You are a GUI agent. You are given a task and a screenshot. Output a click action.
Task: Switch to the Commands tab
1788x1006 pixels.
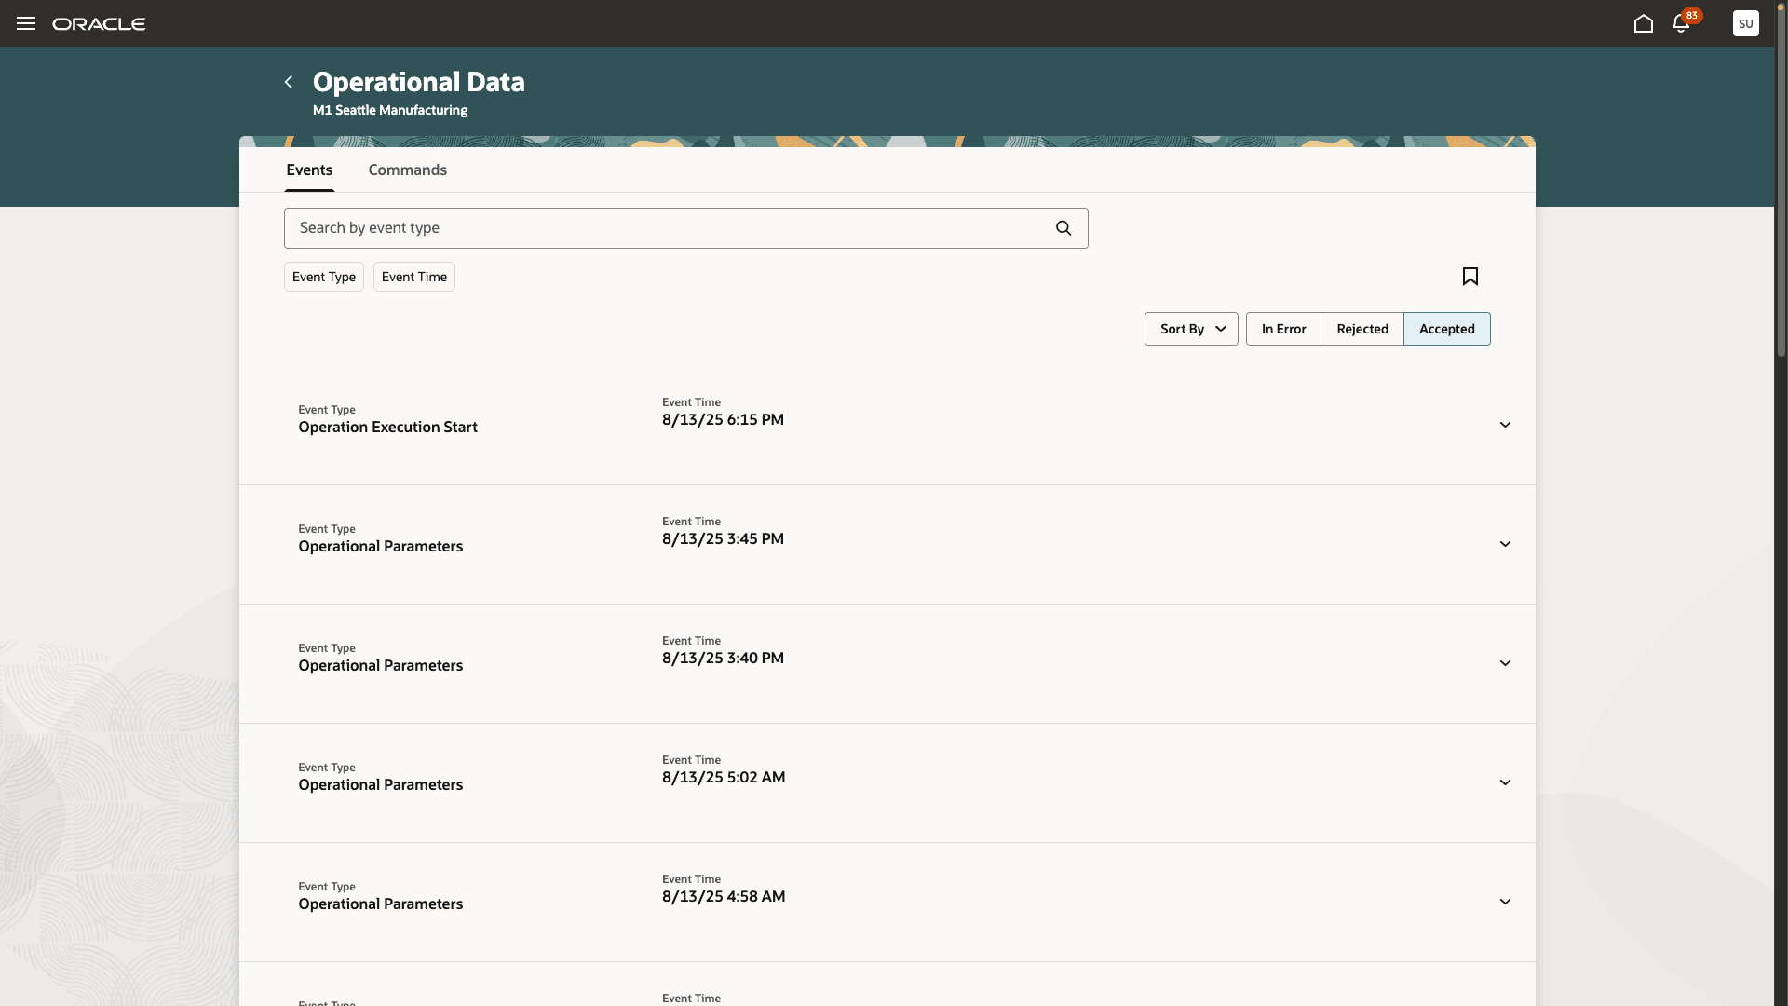point(407,170)
